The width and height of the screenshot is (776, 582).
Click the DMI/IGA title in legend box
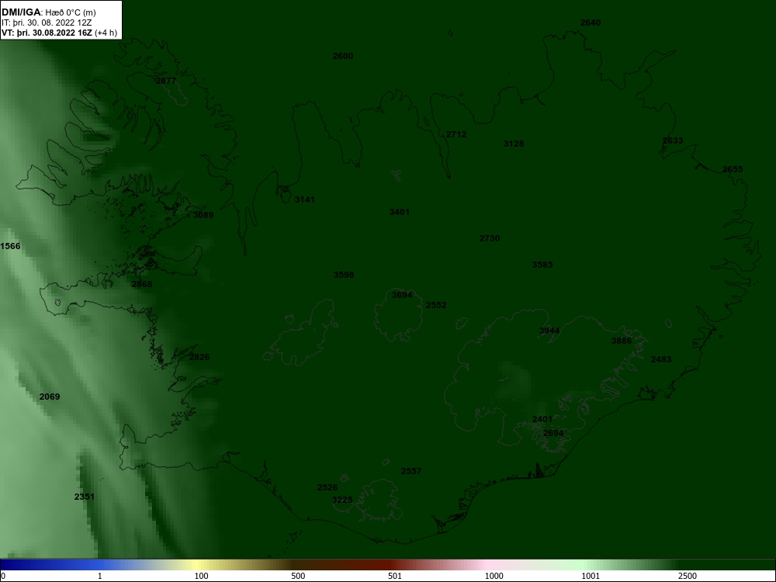[22, 12]
